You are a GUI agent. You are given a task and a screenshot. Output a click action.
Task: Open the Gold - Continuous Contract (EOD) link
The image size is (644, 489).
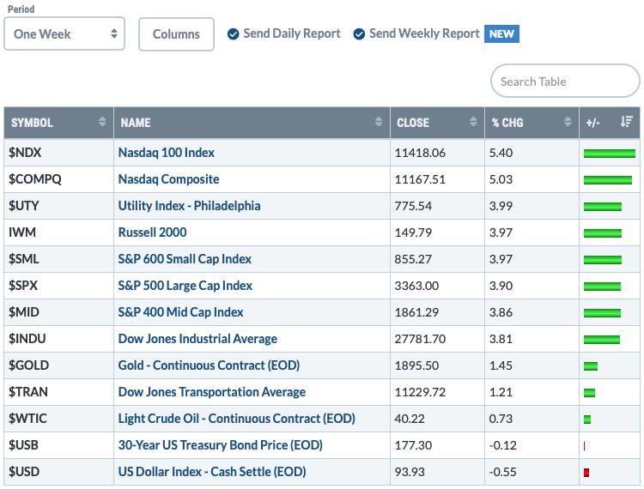pos(209,365)
